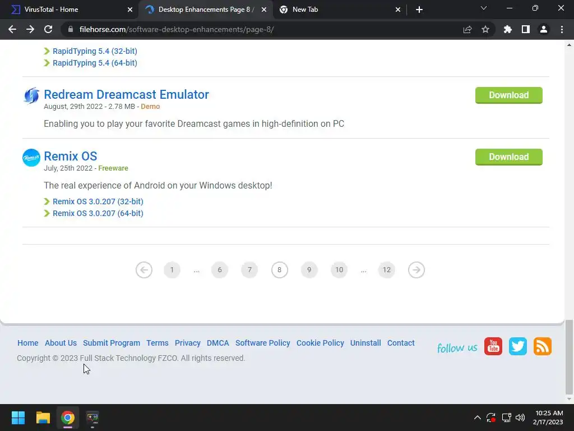The image size is (574, 431).
Task: Open Redream Dreamcast Emulator title link
Action: [x=126, y=94]
